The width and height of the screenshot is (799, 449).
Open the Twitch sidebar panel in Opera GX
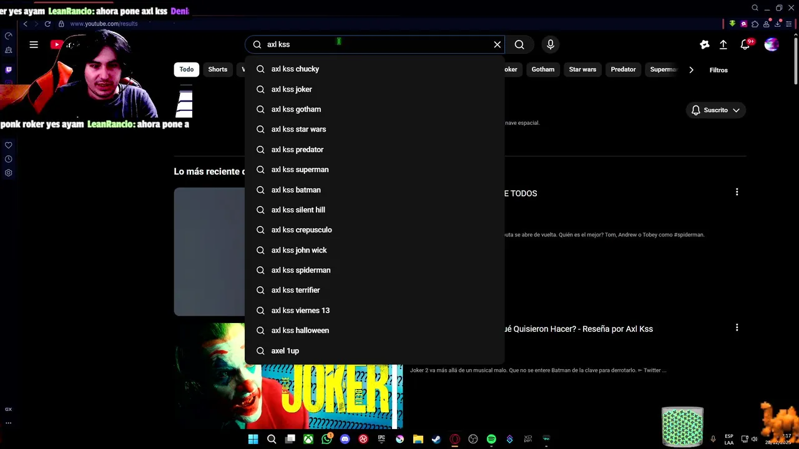pos(8,70)
